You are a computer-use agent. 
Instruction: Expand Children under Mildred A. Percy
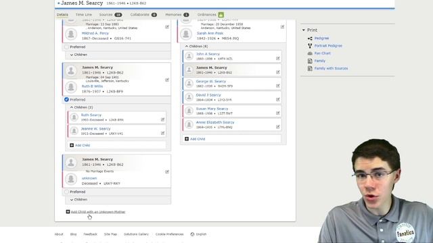point(78,55)
